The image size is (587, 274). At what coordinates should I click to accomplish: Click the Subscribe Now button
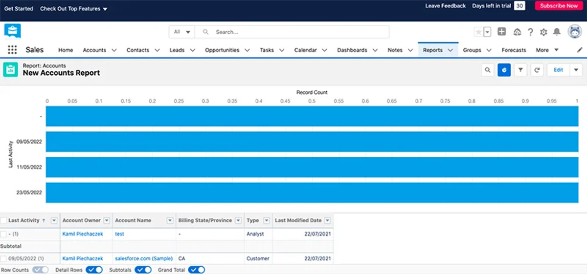[559, 6]
